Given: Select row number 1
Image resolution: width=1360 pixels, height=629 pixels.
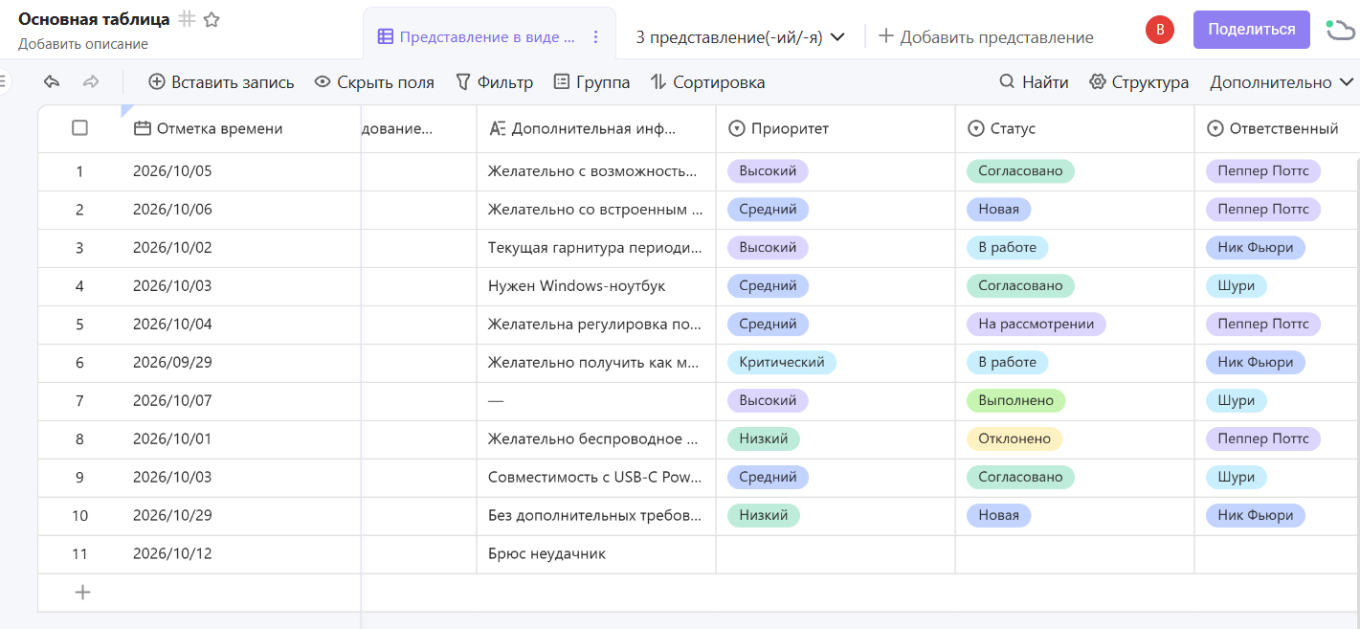Looking at the screenshot, I should coord(79,171).
